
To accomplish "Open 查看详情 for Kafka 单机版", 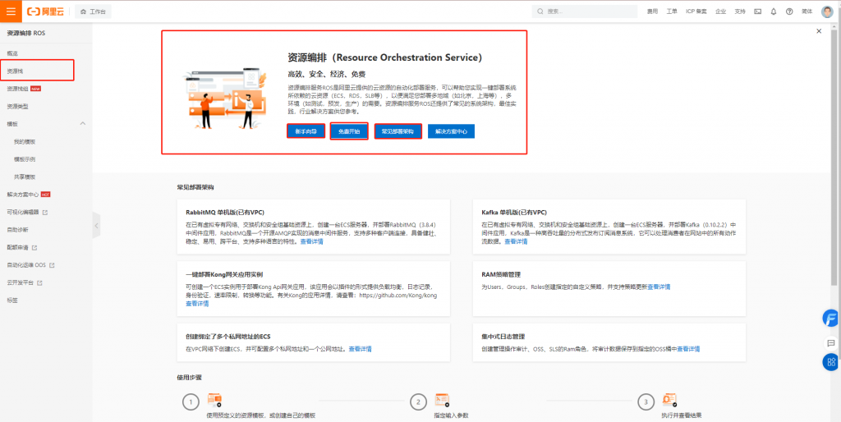I will coord(516,242).
